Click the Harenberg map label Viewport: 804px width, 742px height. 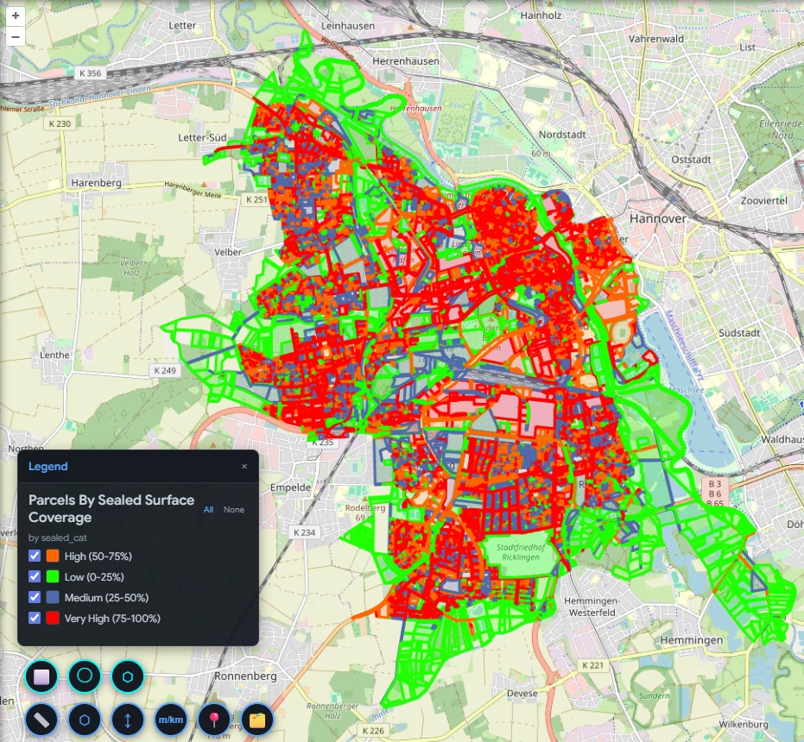pyautogui.click(x=97, y=183)
